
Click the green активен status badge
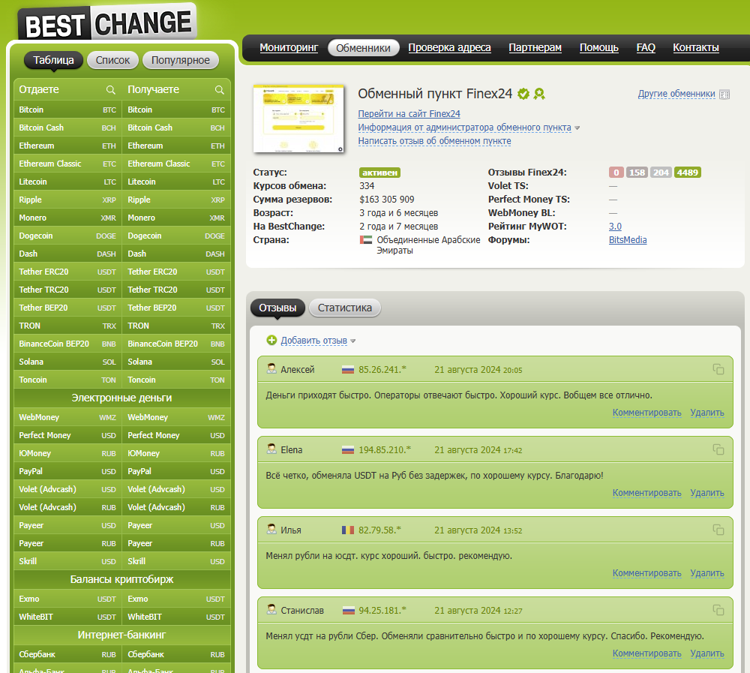(x=379, y=173)
